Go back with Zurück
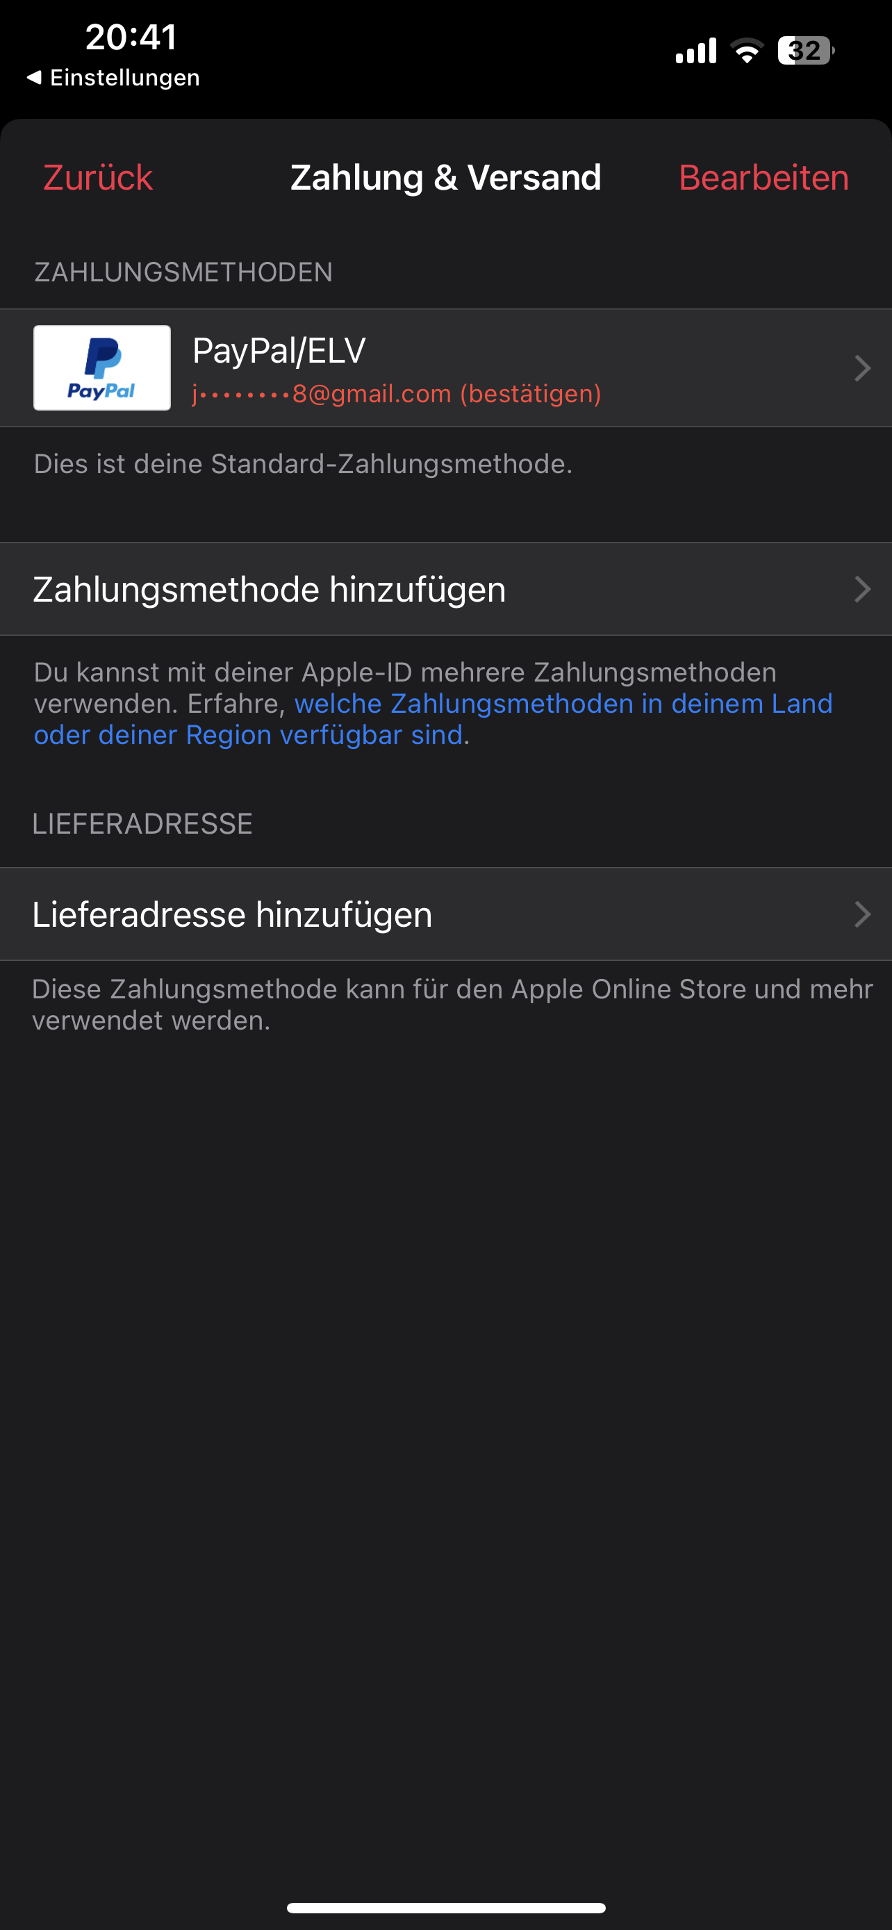 [x=98, y=179]
